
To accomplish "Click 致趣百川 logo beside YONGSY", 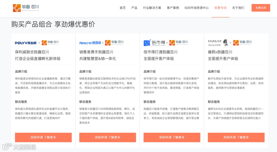I will 243,43.
